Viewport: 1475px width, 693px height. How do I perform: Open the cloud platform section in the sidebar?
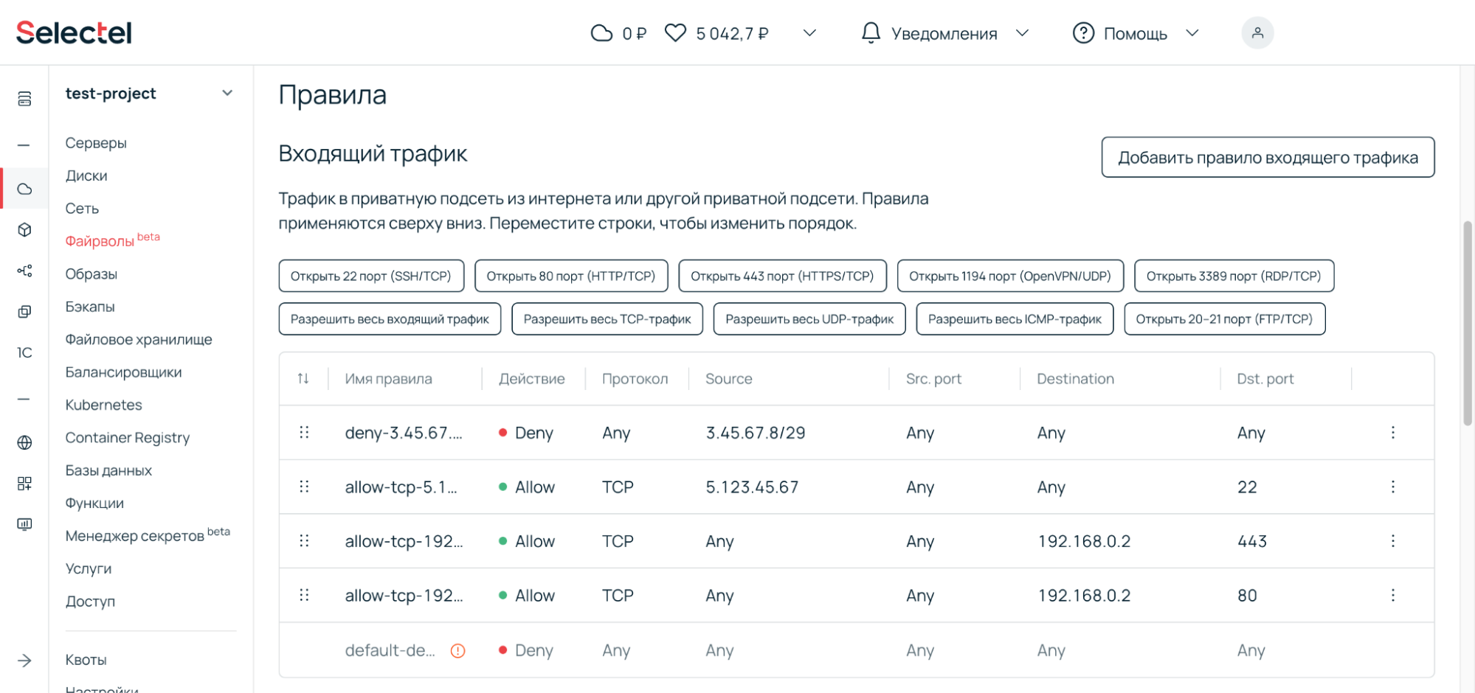pyautogui.click(x=24, y=188)
